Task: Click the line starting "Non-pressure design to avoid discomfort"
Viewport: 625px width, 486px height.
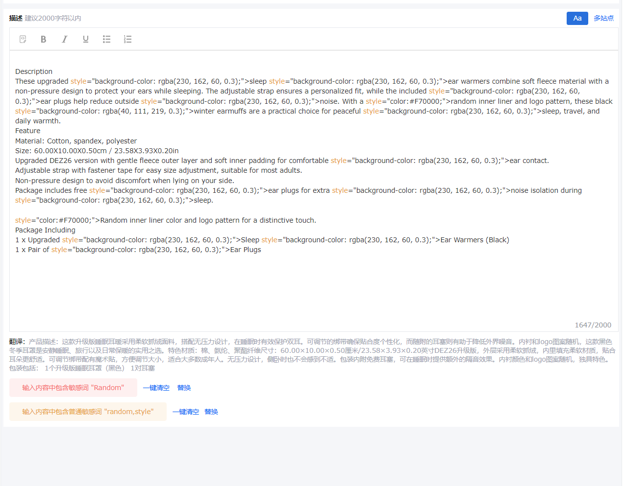Action: tap(125, 181)
